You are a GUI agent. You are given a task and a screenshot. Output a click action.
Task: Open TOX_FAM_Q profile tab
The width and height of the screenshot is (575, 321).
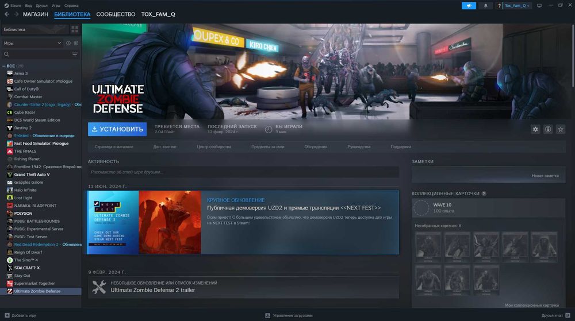click(x=158, y=14)
